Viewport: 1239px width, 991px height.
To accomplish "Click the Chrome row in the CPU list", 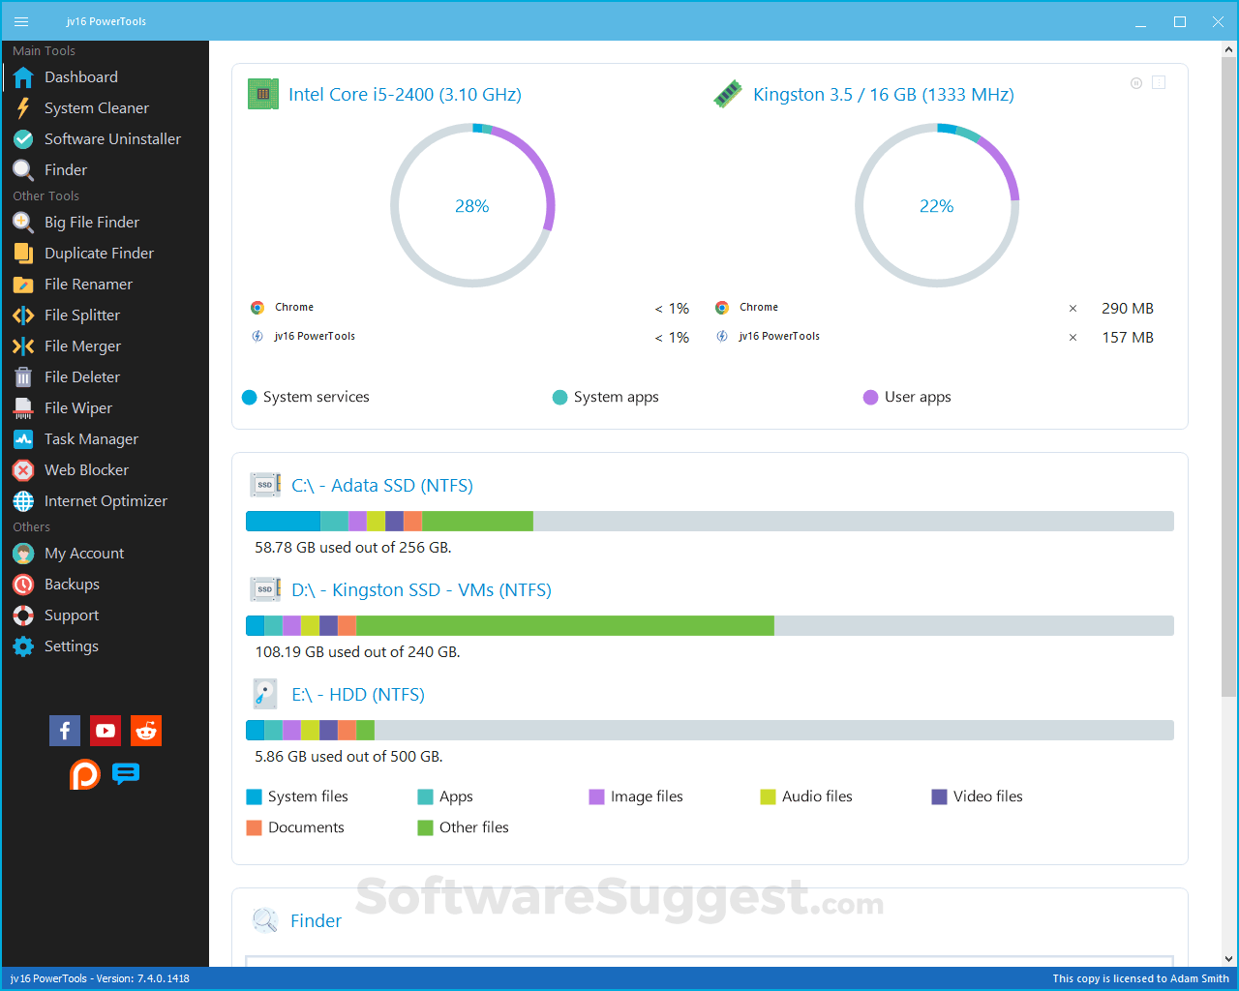I will 469,308.
